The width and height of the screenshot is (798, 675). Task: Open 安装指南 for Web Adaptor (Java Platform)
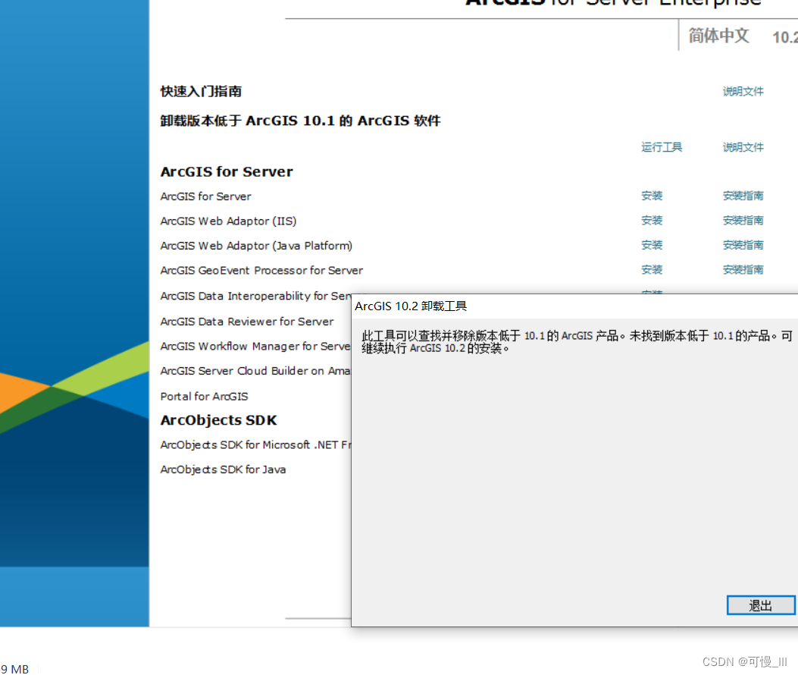tap(743, 245)
